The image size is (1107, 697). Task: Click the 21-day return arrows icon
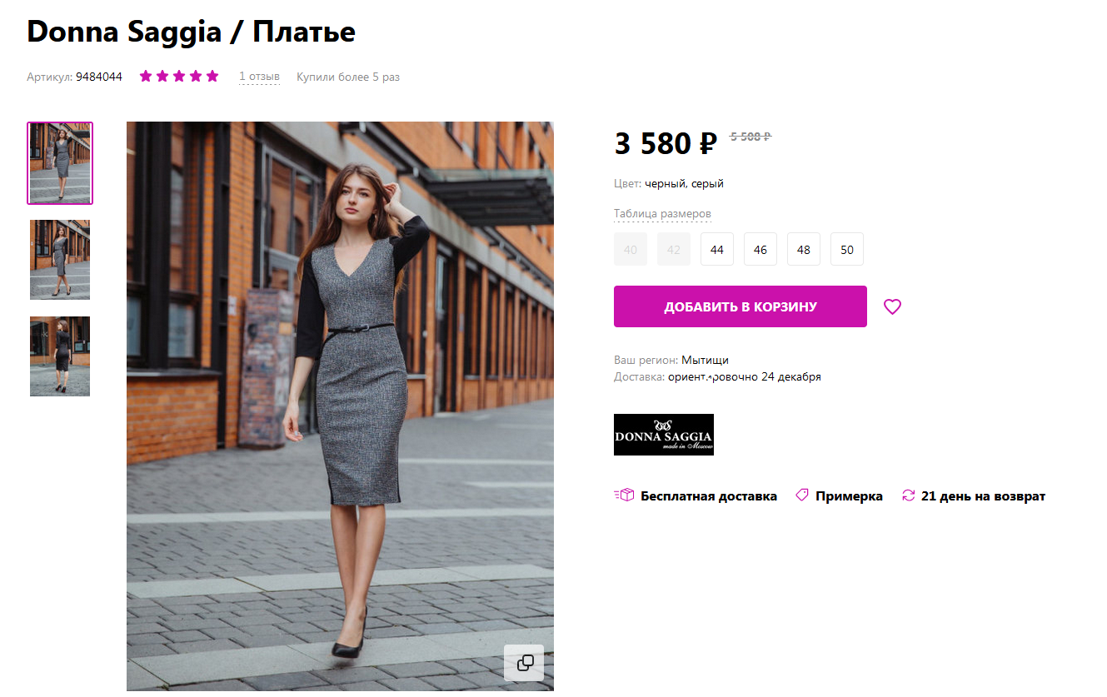point(908,494)
